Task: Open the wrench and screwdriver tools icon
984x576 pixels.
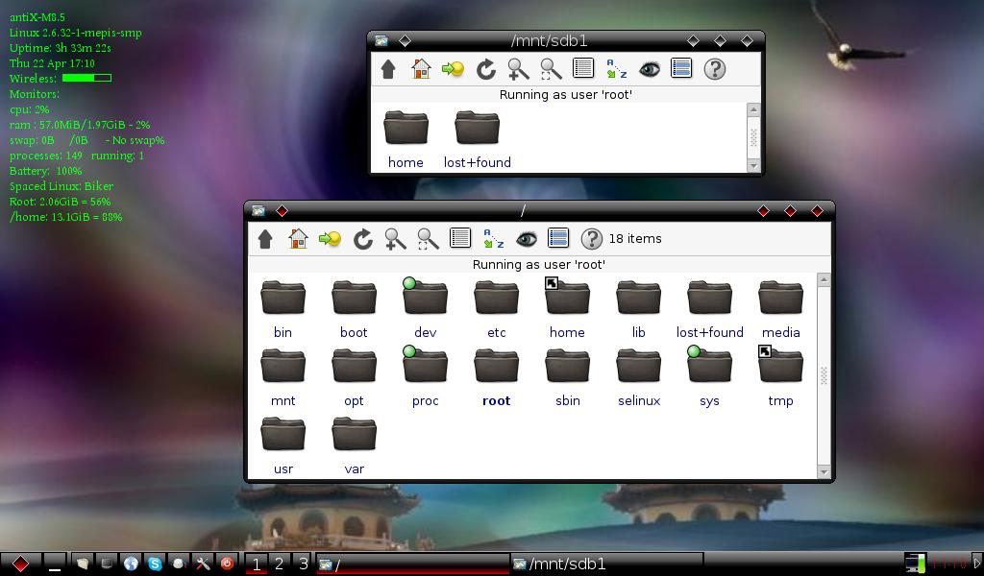Action: (203, 564)
